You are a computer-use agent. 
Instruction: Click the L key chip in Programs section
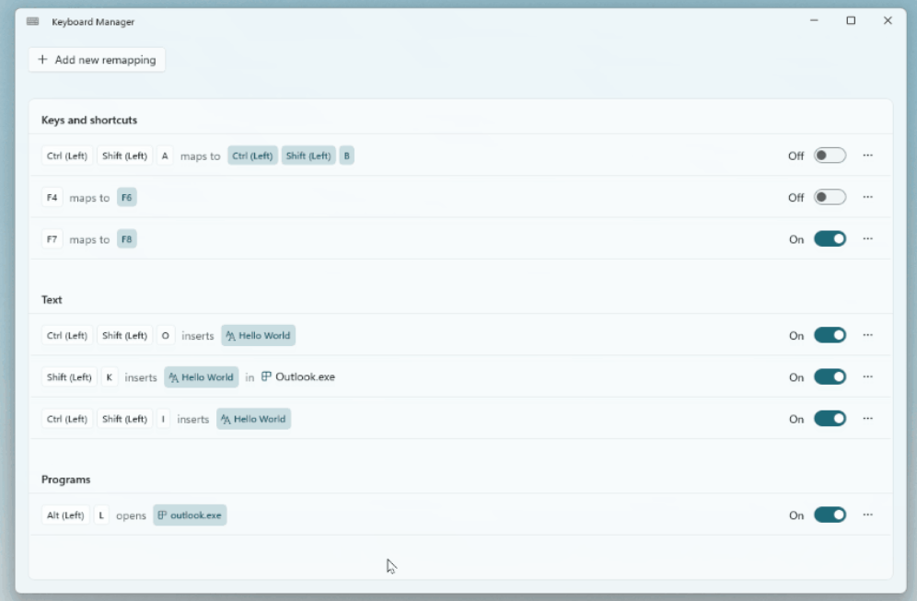pyautogui.click(x=101, y=515)
